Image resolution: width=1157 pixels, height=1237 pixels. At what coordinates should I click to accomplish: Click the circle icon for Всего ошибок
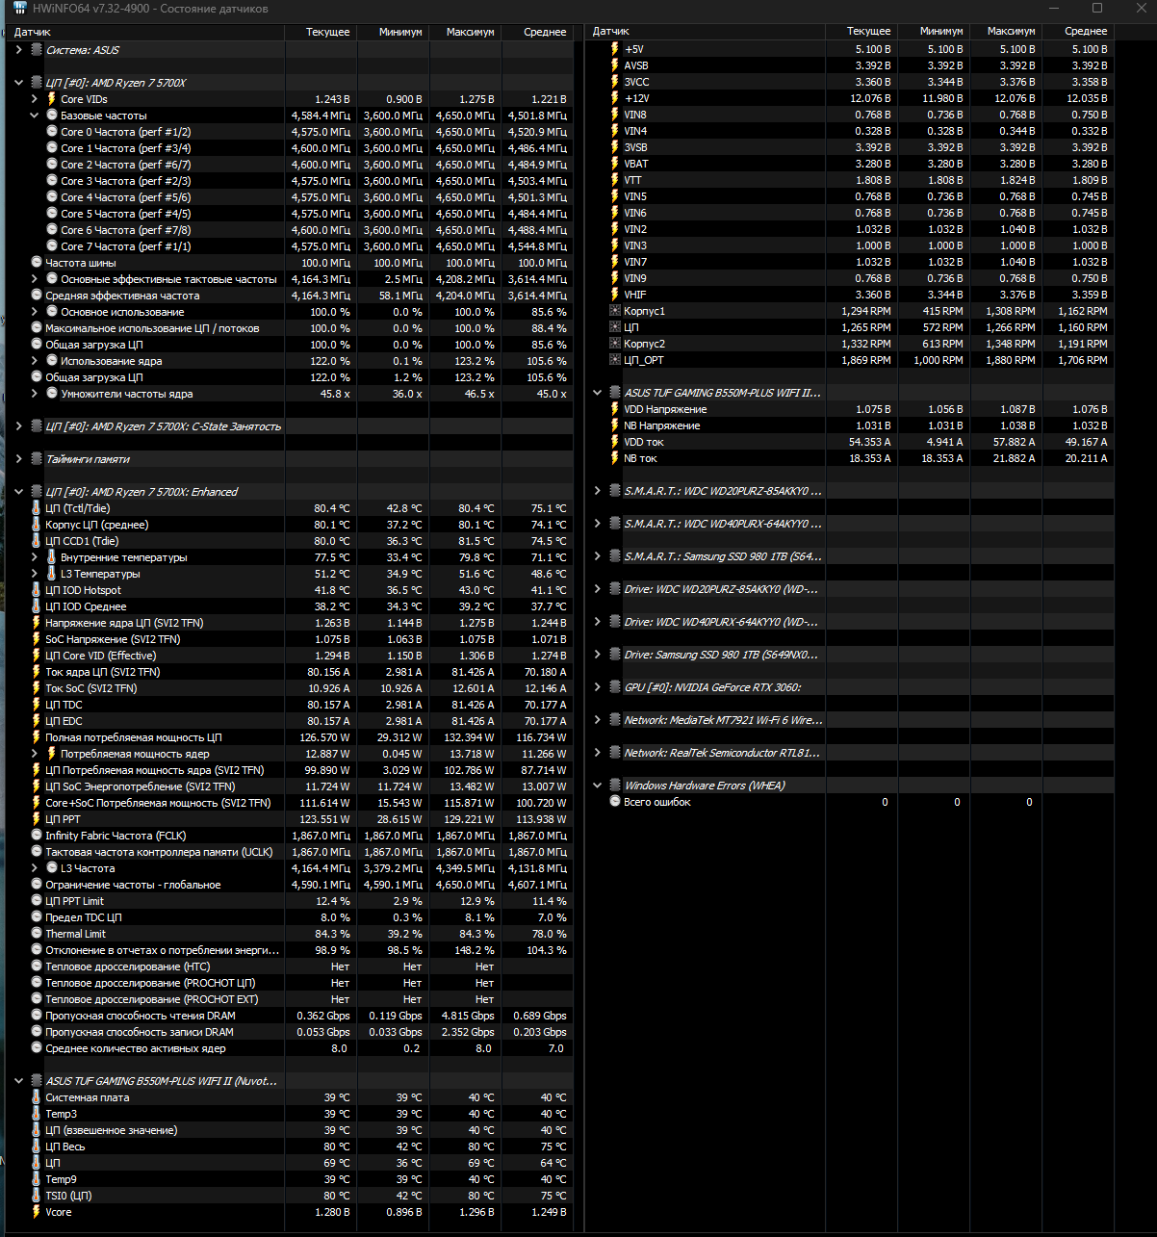pyautogui.click(x=615, y=802)
